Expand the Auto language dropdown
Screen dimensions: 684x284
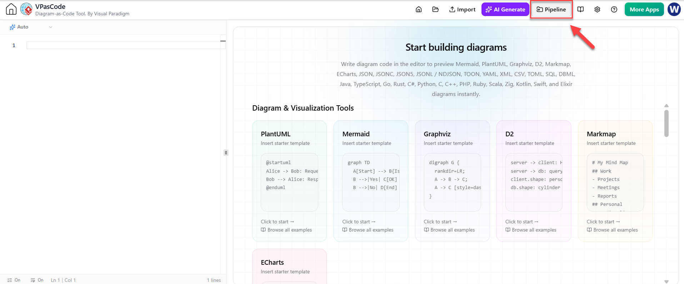[x=31, y=27]
